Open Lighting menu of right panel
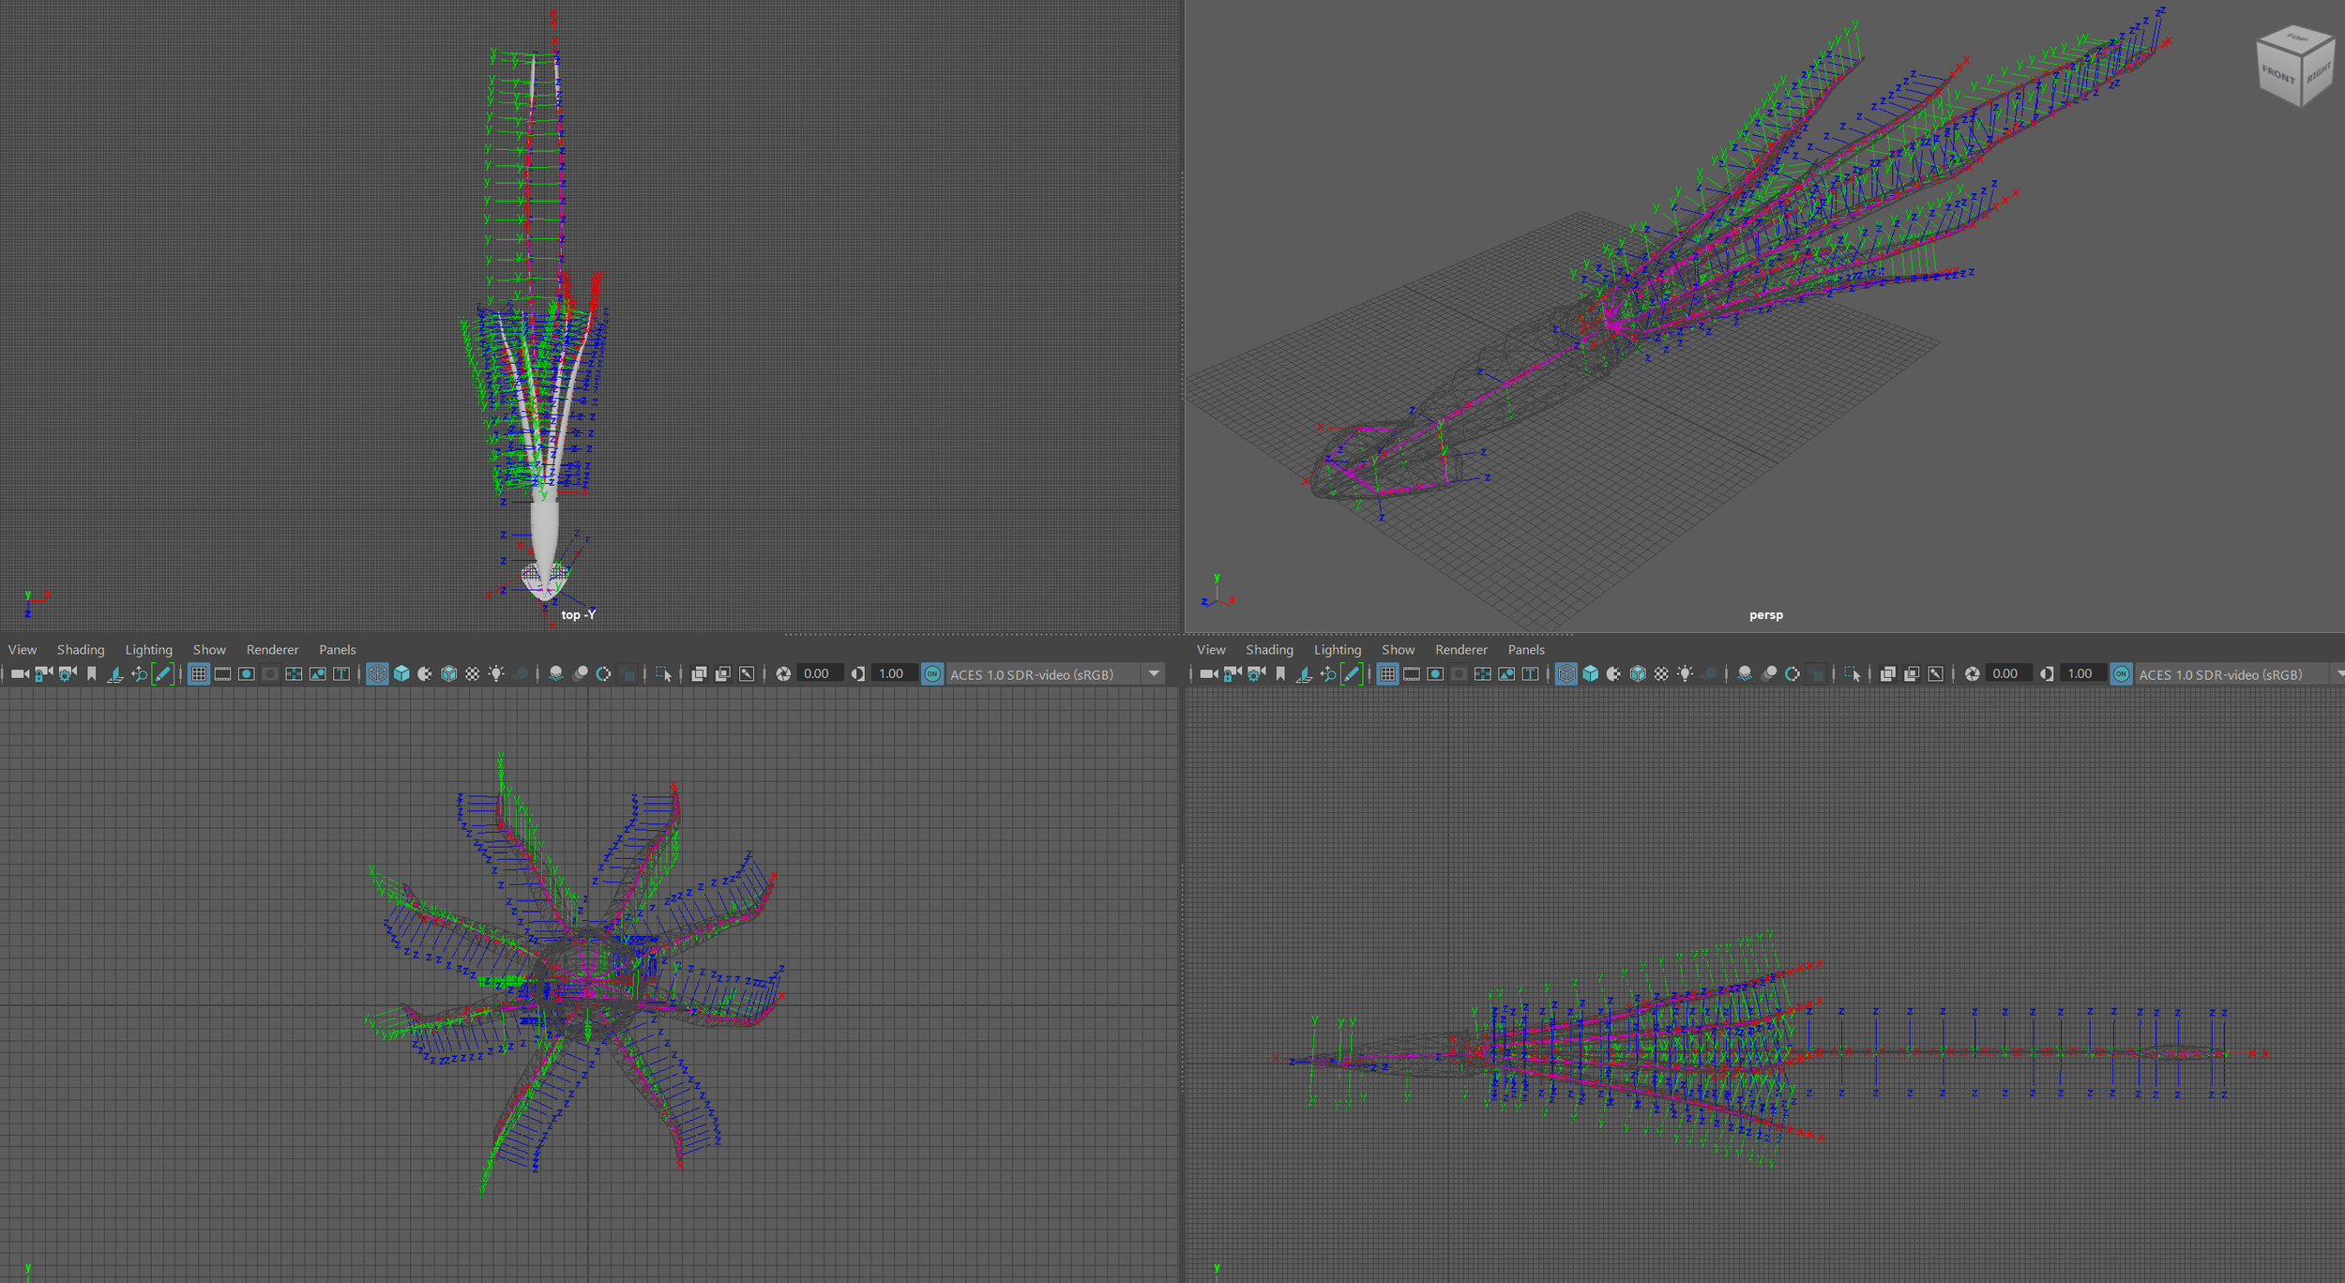Image resolution: width=2345 pixels, height=1283 pixels. click(1337, 649)
